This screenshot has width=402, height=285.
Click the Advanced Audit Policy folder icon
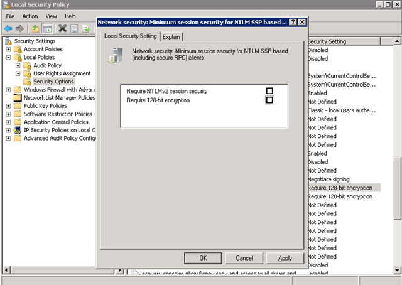[18, 138]
